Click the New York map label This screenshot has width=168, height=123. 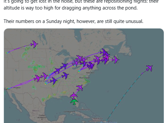coord(90,73)
